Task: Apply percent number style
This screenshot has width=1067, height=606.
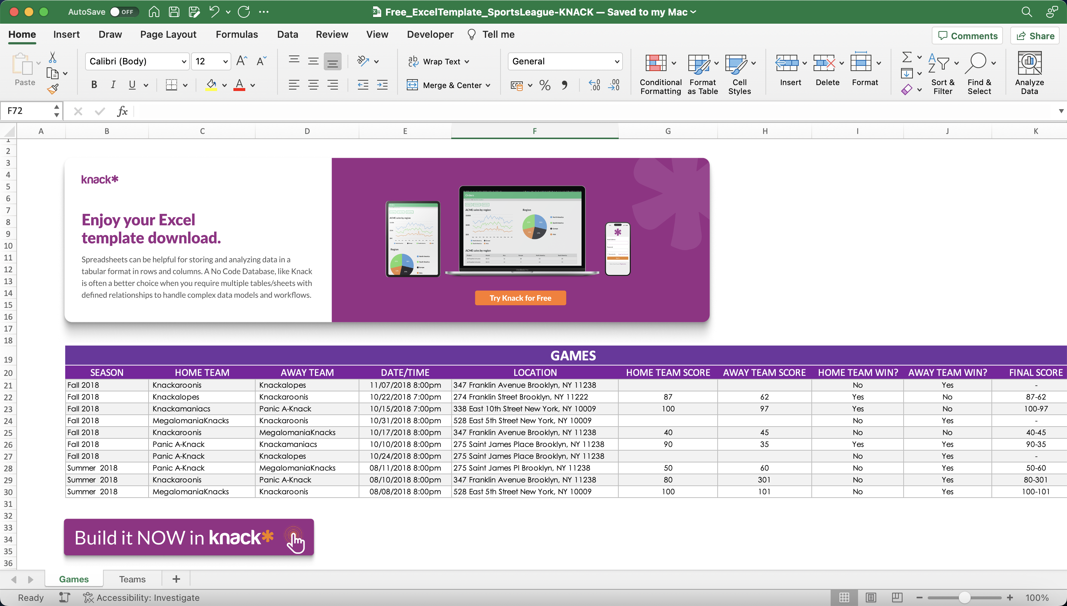Action: pos(544,85)
